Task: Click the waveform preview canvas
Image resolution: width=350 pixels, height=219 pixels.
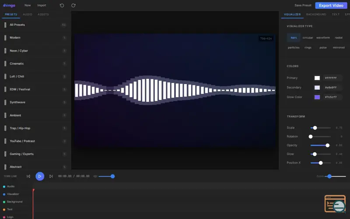Action: point(175,90)
